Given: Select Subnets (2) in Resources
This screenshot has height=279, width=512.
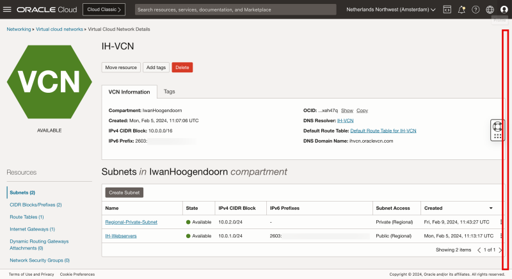Looking at the screenshot, I should [22, 193].
